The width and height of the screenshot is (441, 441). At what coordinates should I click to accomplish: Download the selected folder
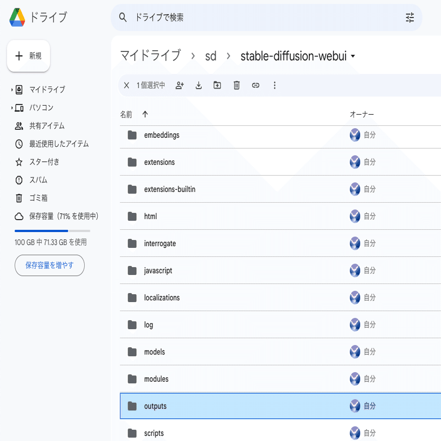199,85
